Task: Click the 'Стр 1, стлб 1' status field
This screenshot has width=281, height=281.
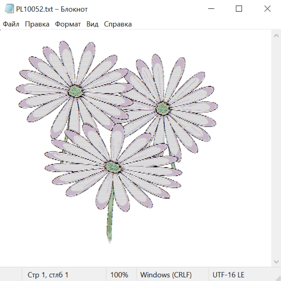Action: coord(48,275)
